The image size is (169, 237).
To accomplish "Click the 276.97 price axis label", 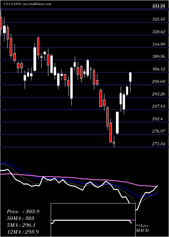I will click(x=158, y=131).
